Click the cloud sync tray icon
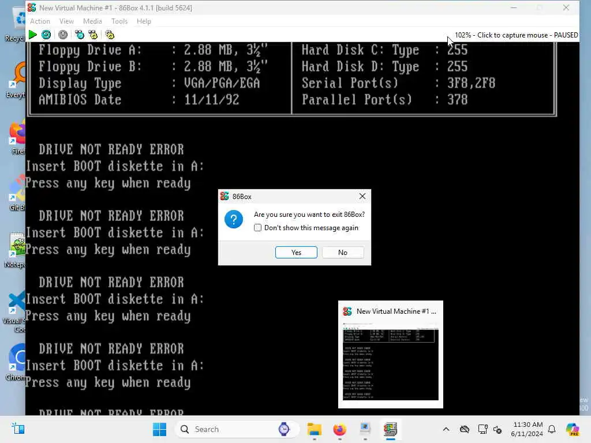591x443 pixels. point(465,429)
